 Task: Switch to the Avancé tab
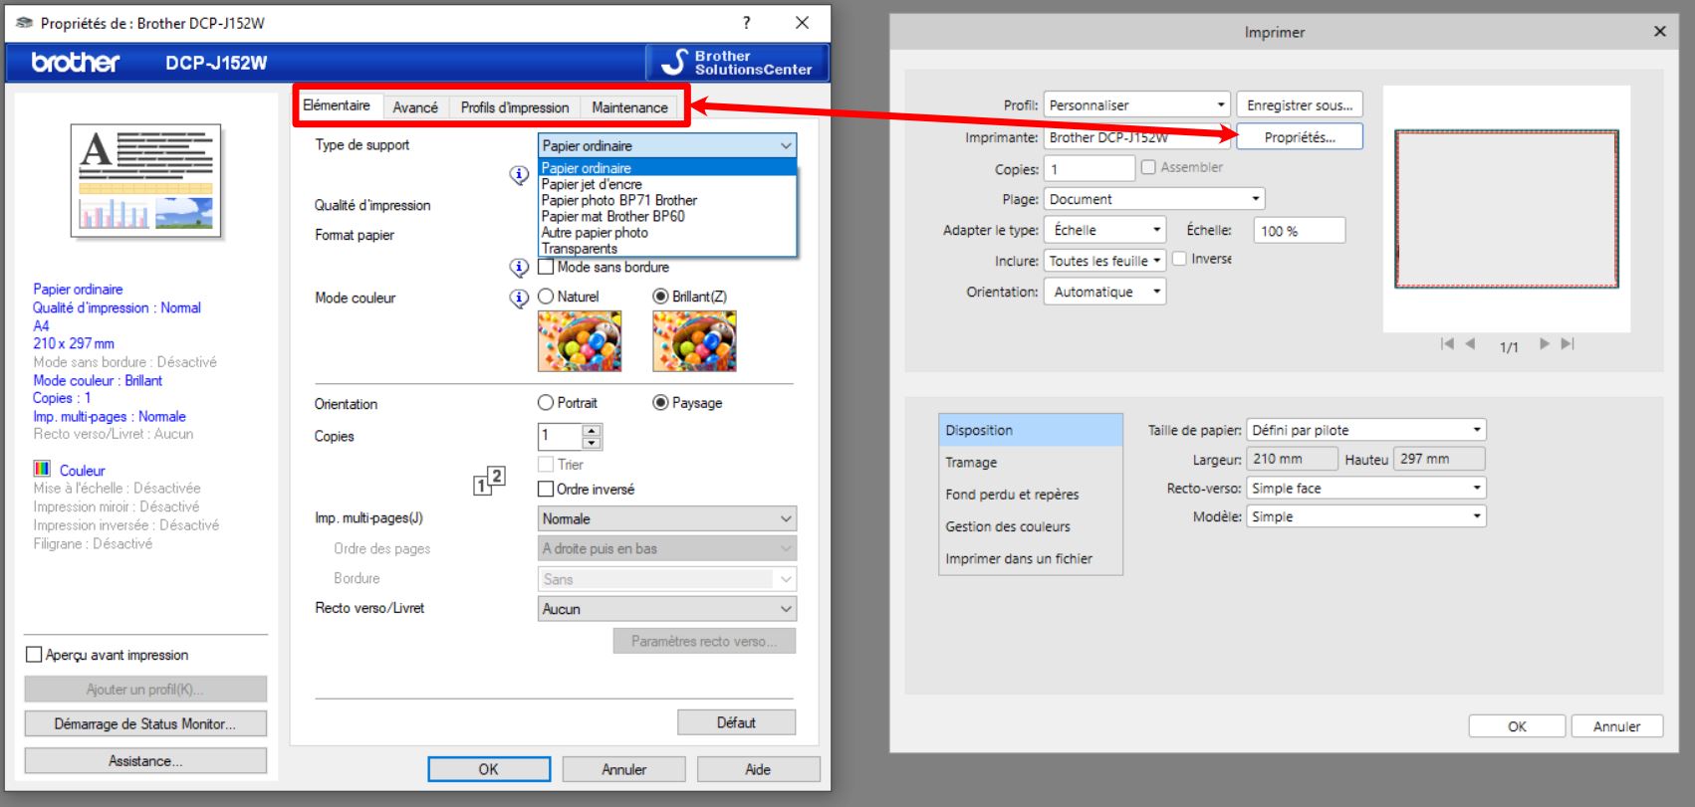(x=415, y=107)
